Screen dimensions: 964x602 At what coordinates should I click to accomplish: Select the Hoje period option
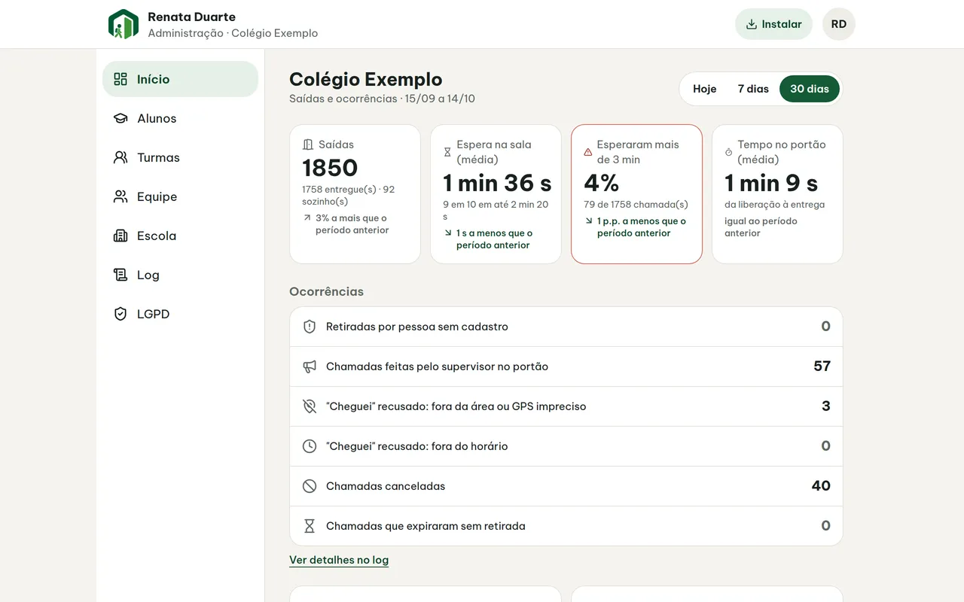point(704,89)
